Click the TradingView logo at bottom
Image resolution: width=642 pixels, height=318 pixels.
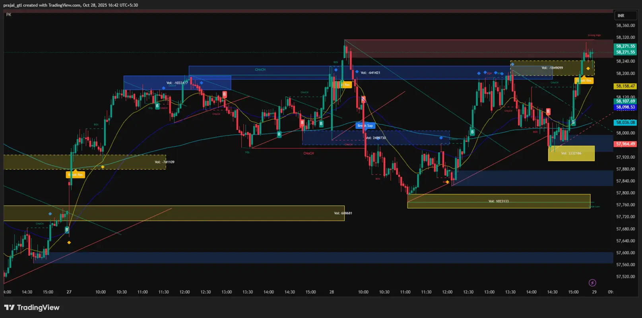click(x=32, y=307)
